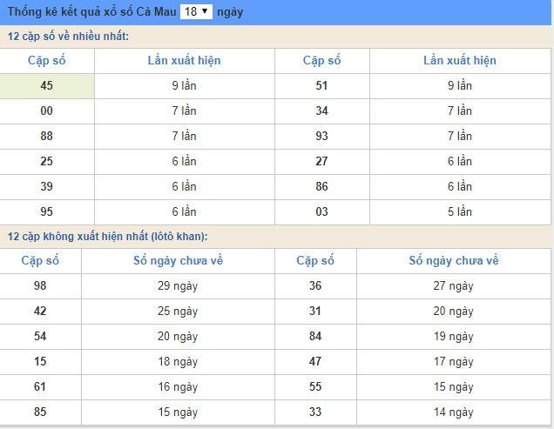Click pair number 34

click(x=322, y=111)
